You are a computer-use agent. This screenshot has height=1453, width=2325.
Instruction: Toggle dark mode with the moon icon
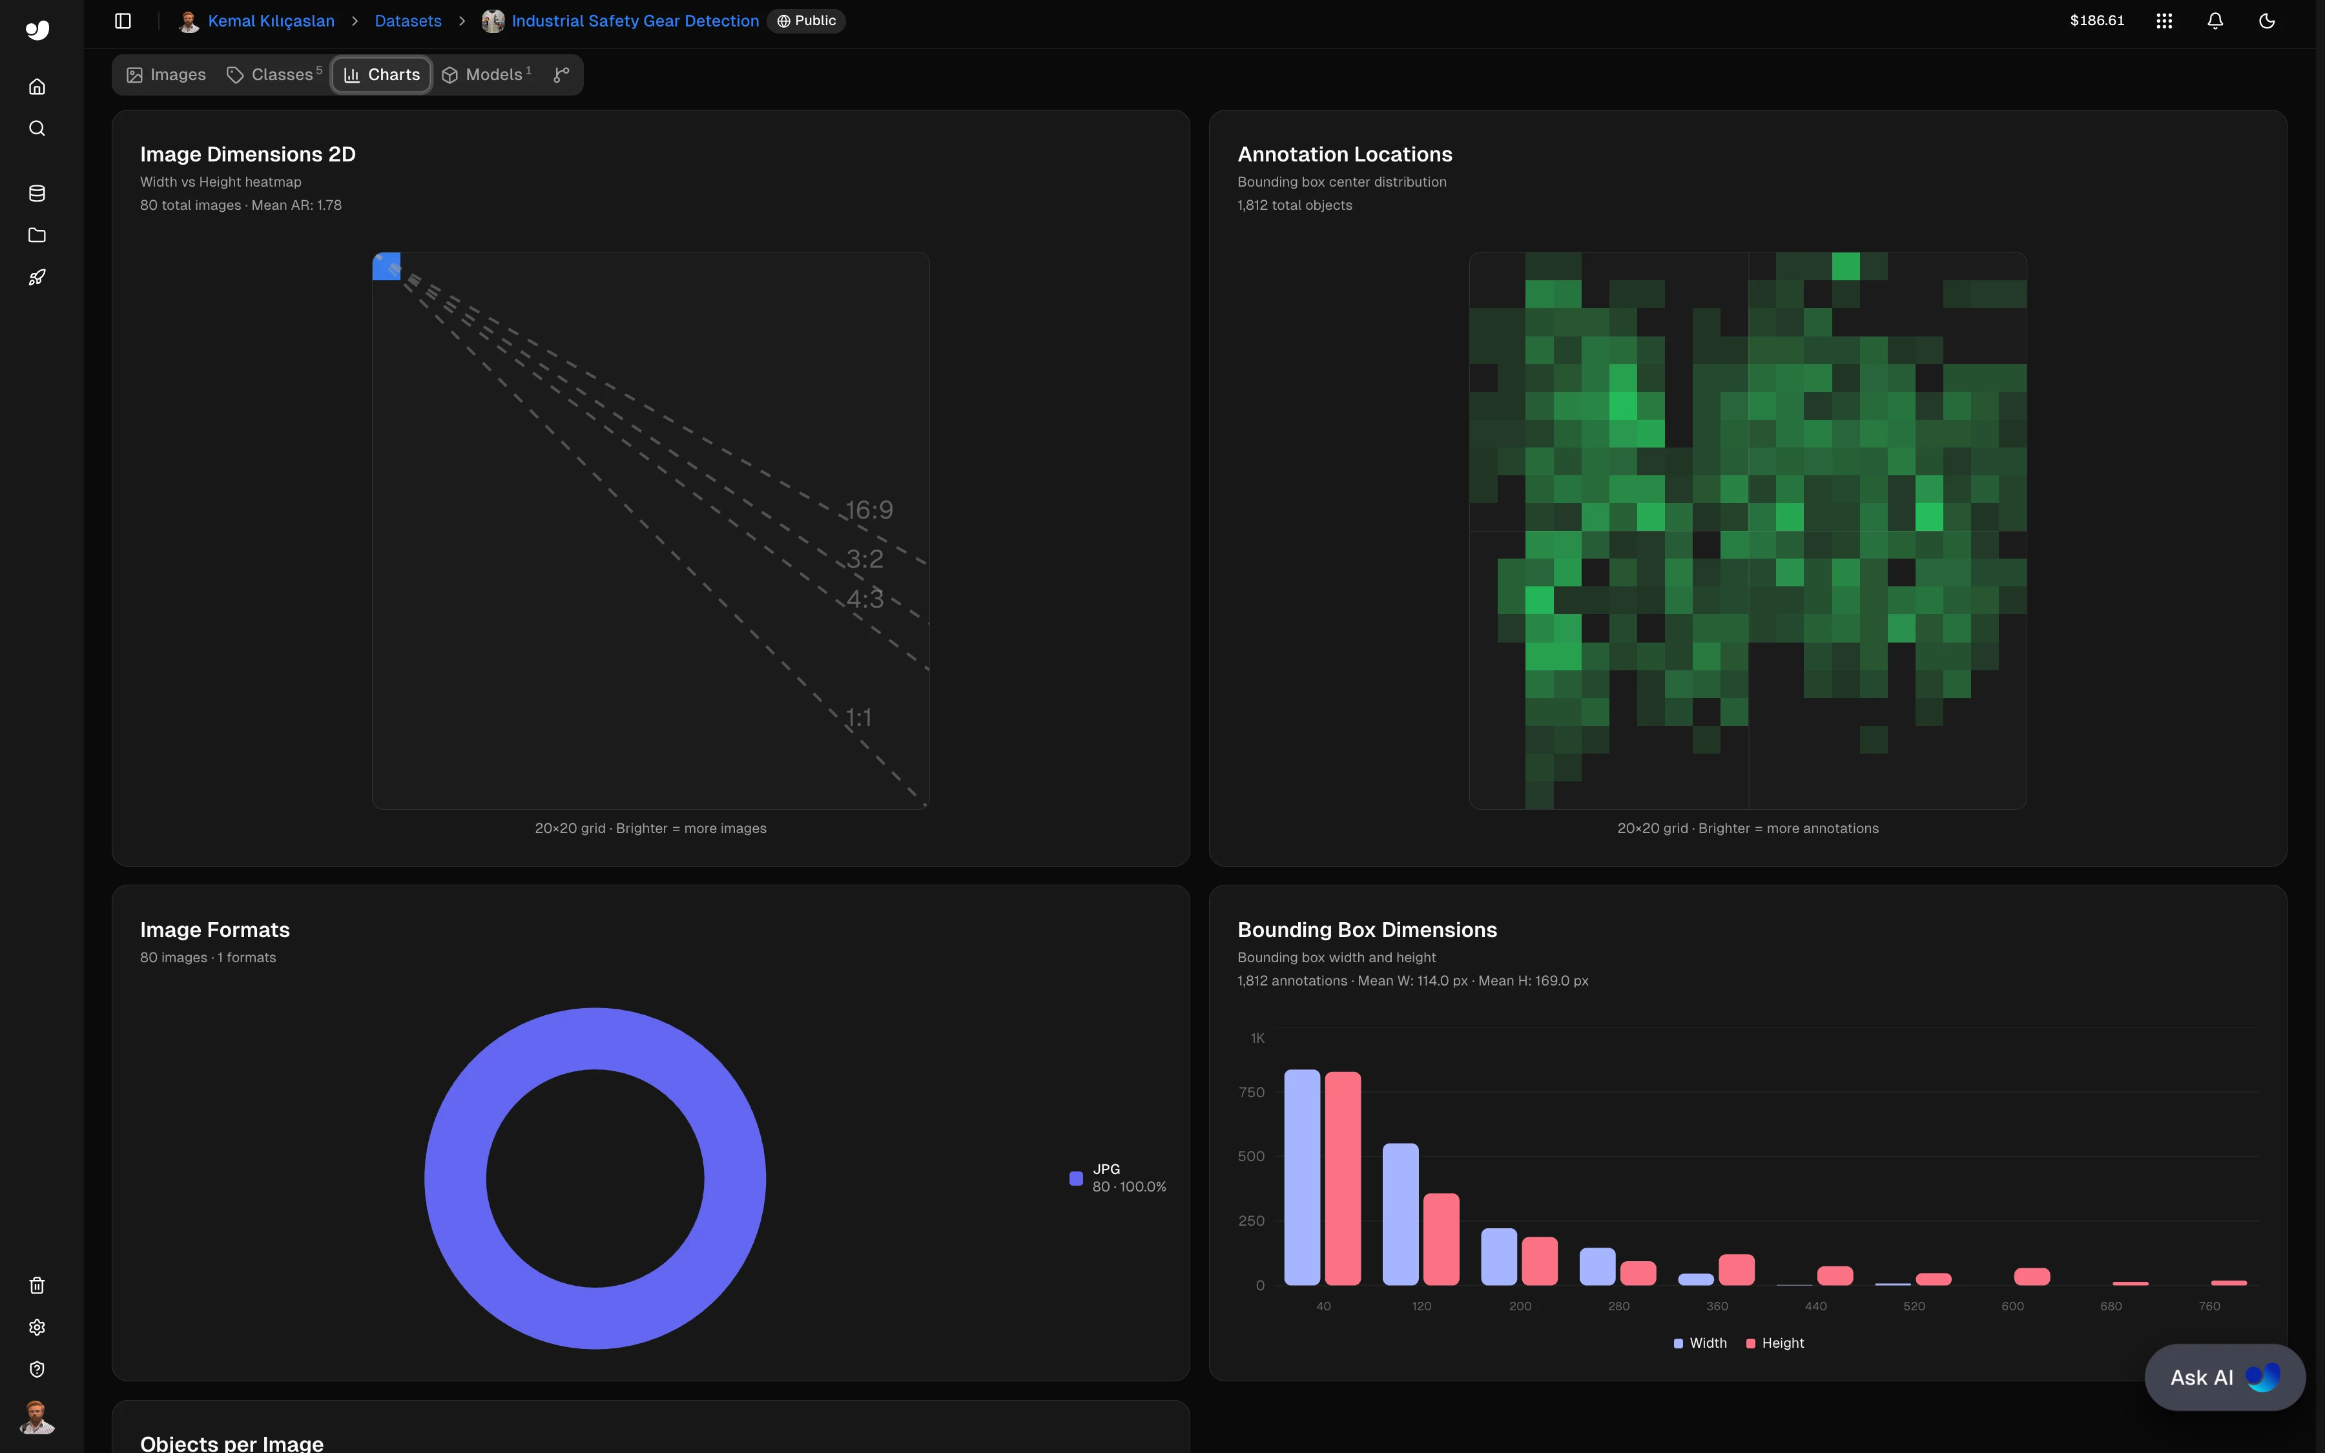(x=2268, y=21)
